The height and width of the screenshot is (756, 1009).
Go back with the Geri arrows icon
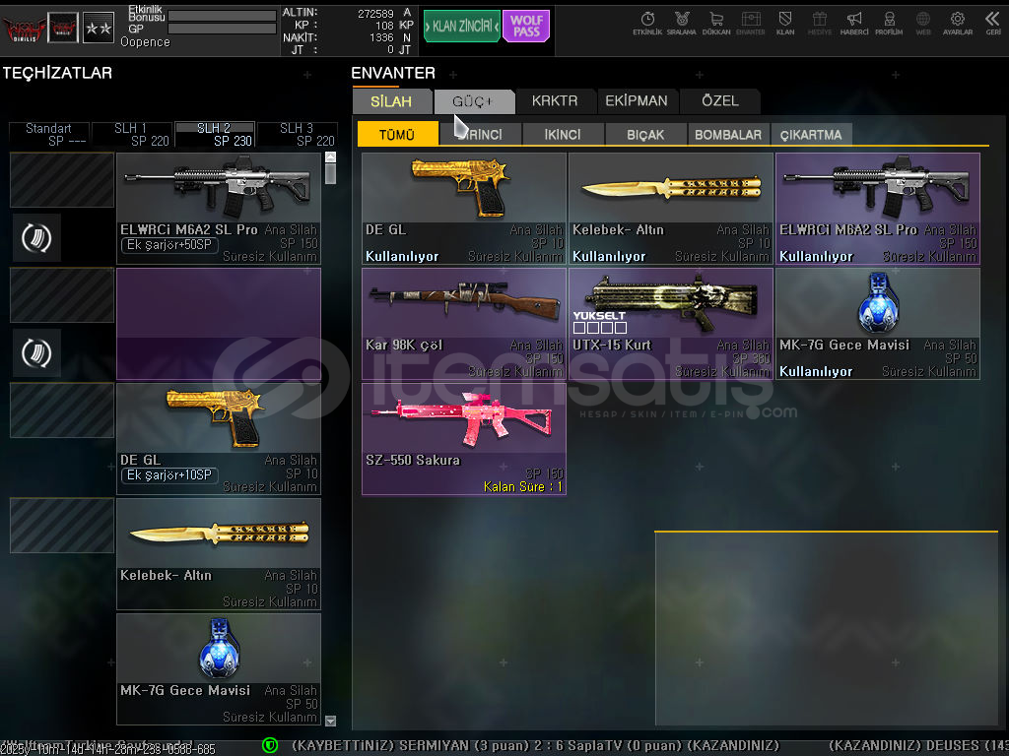(x=992, y=23)
